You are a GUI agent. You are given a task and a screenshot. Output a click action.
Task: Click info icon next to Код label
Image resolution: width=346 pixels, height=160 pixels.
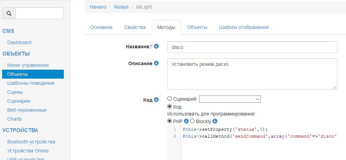click(156, 100)
